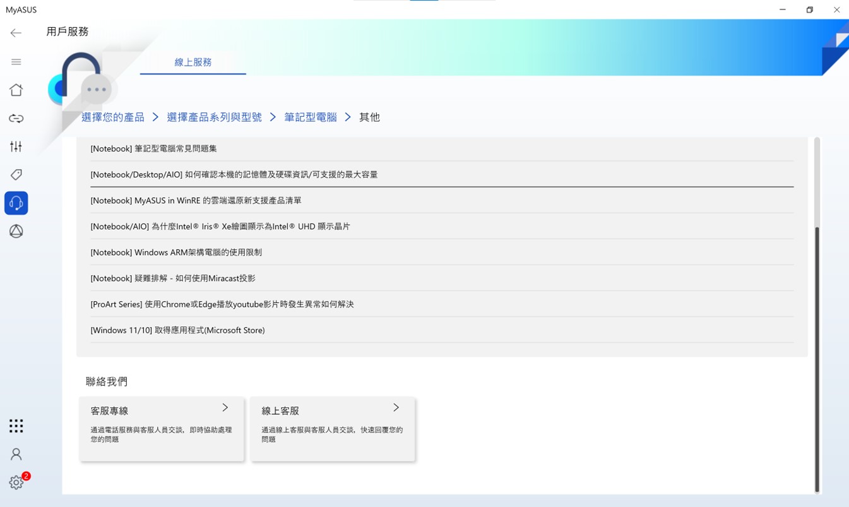Go to 選擇產品系列與型號 breadcrumb
This screenshot has width=849, height=507.
214,117
